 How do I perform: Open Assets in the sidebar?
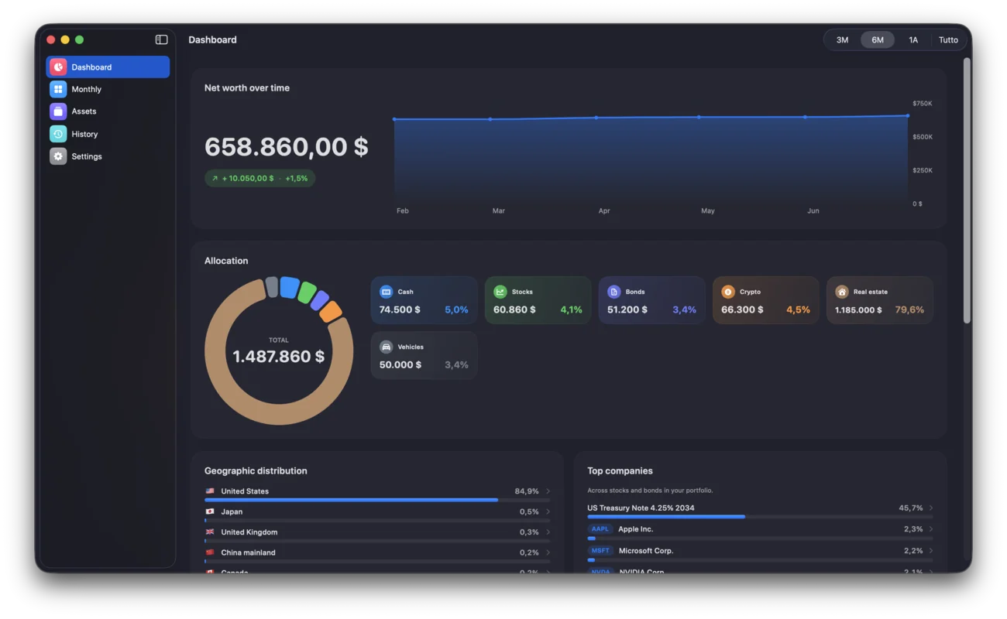[x=108, y=111]
